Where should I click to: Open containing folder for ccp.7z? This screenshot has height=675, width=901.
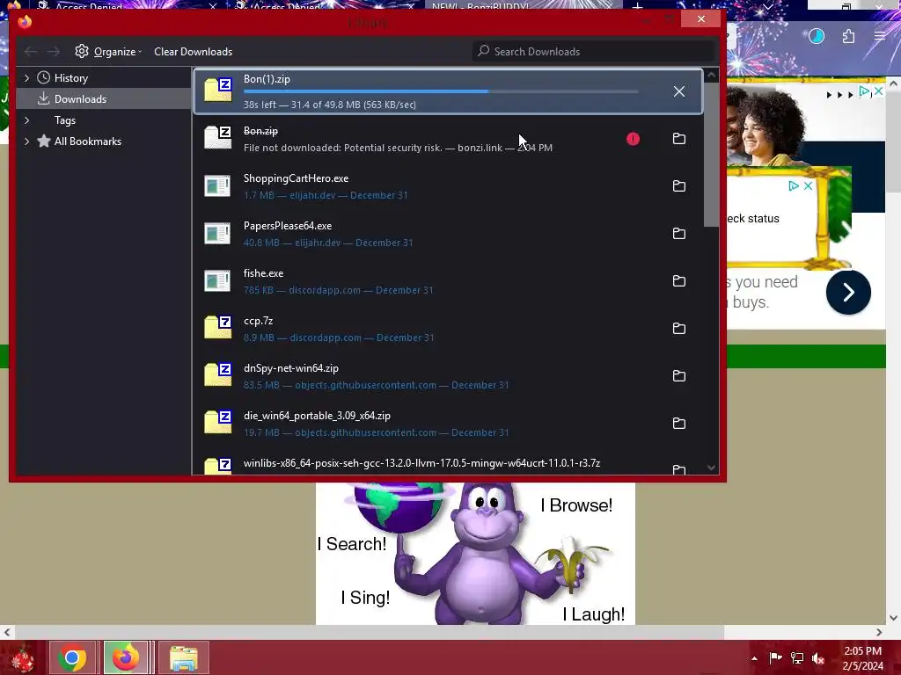click(679, 329)
